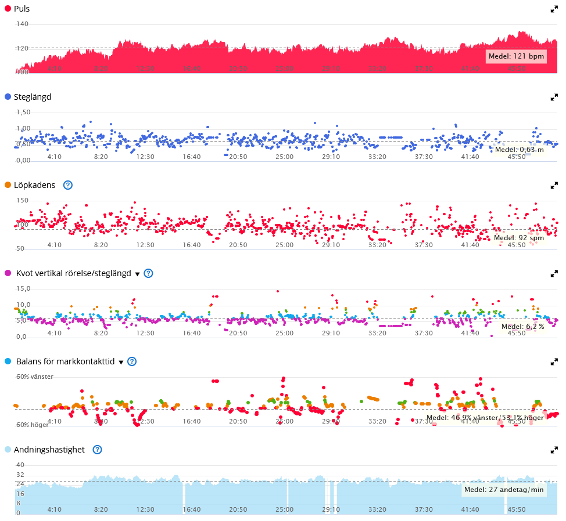Click the 1,50 axis value in Steglängd chart
The width and height of the screenshot is (566, 521).
[23, 113]
